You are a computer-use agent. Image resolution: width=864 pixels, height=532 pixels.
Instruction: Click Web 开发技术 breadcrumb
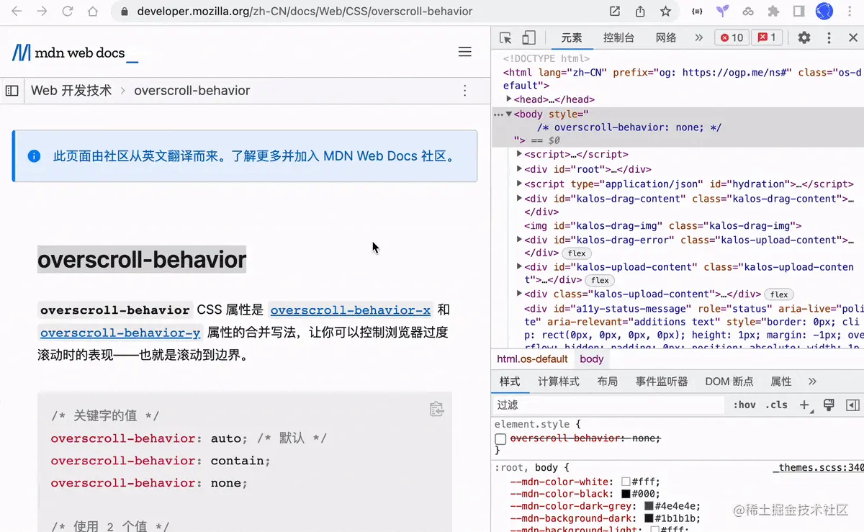[x=71, y=91]
